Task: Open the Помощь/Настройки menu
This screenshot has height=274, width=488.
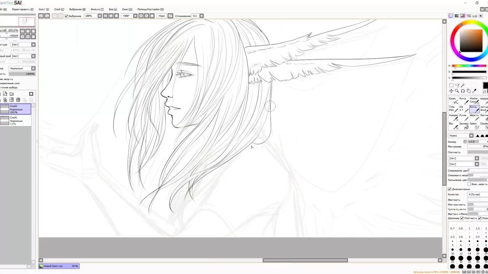Action: click(x=151, y=10)
